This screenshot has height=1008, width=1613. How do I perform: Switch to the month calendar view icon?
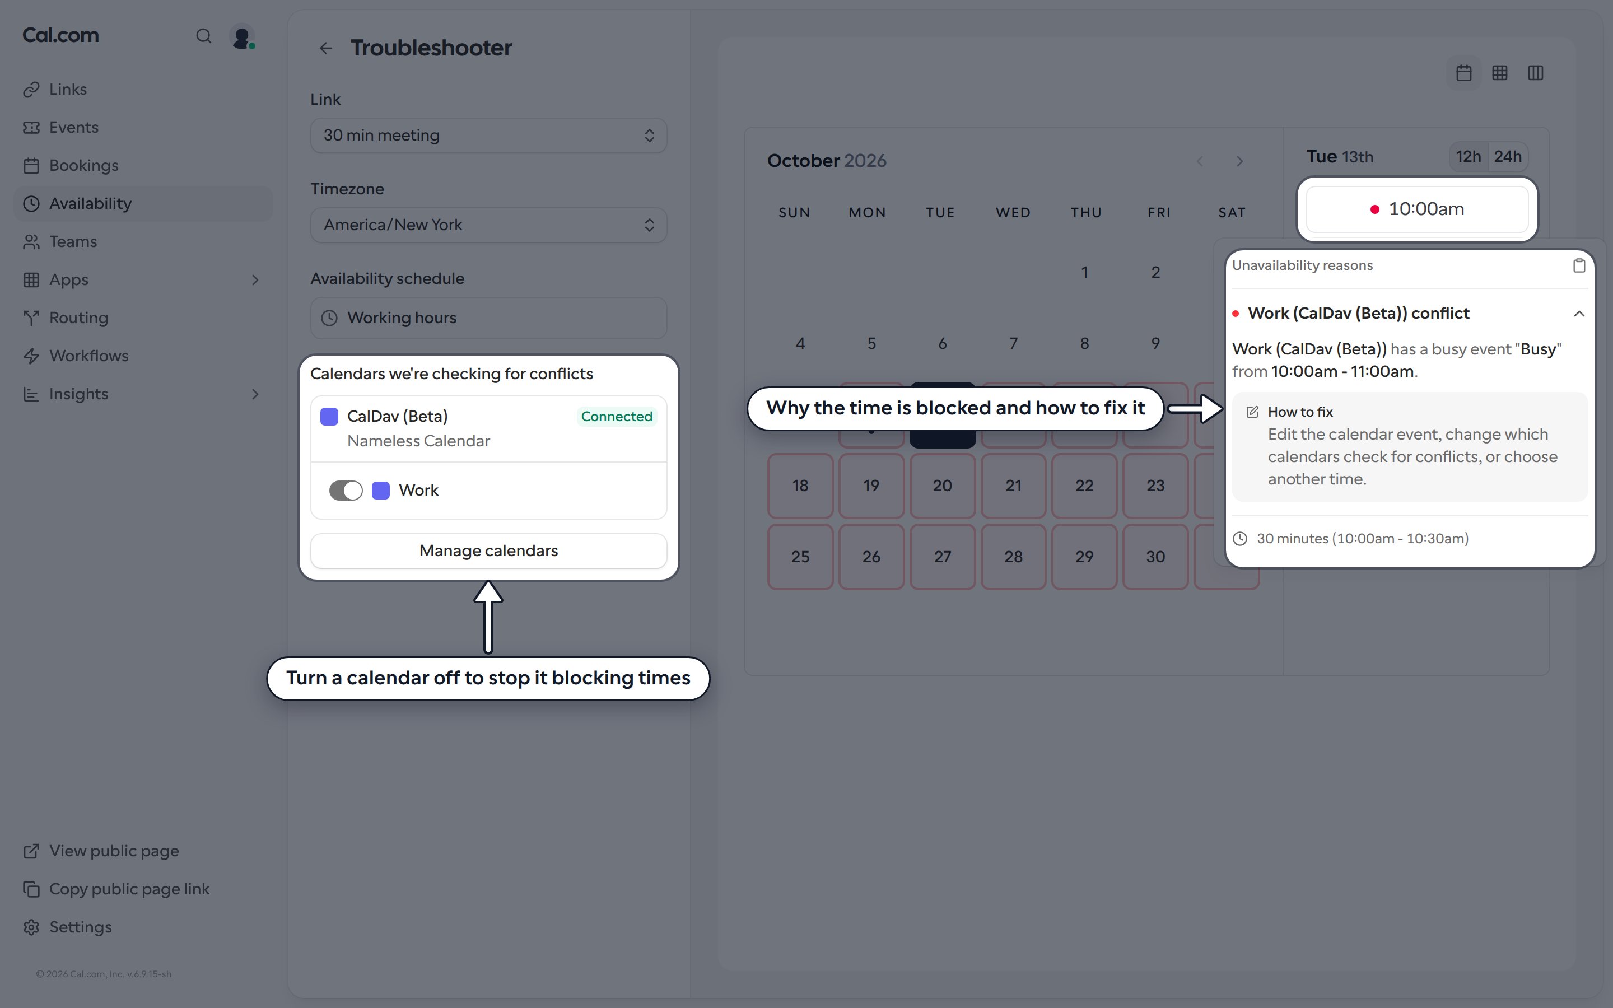tap(1463, 73)
